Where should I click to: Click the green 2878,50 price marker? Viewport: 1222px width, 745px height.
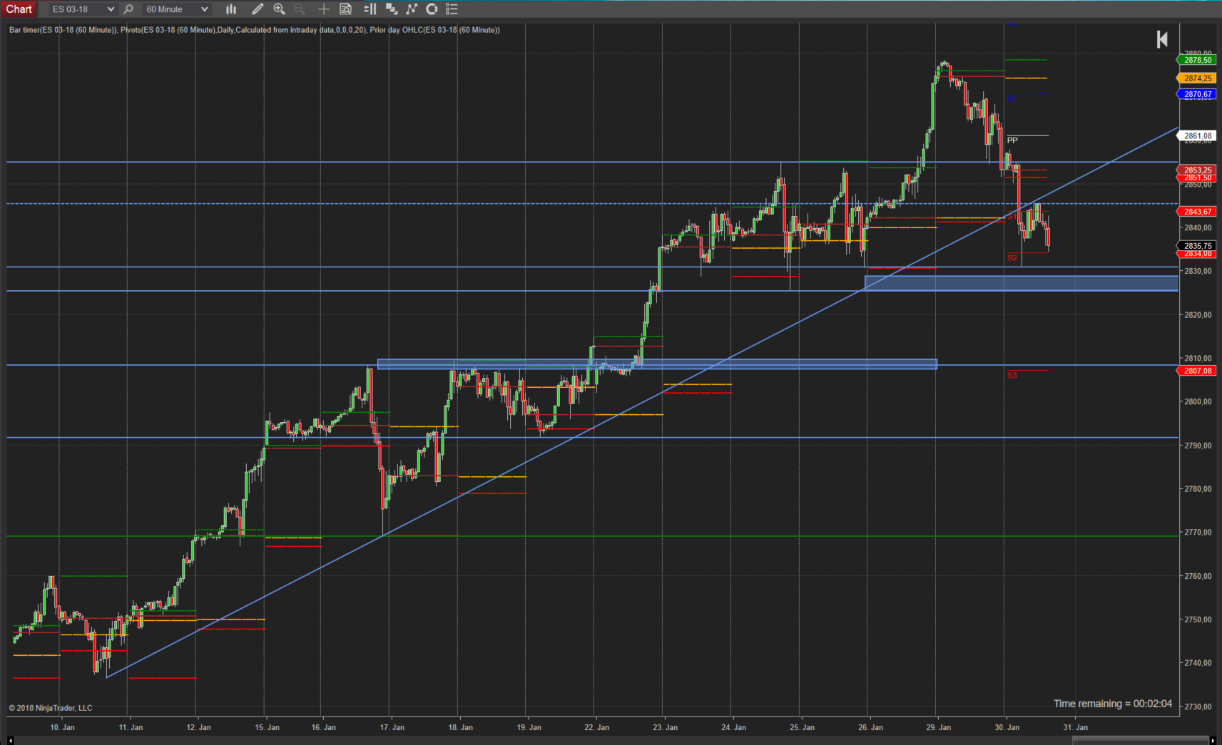pyautogui.click(x=1196, y=60)
